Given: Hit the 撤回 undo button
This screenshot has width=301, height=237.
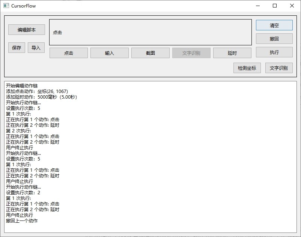Looking at the screenshot, I should pyautogui.click(x=274, y=39).
